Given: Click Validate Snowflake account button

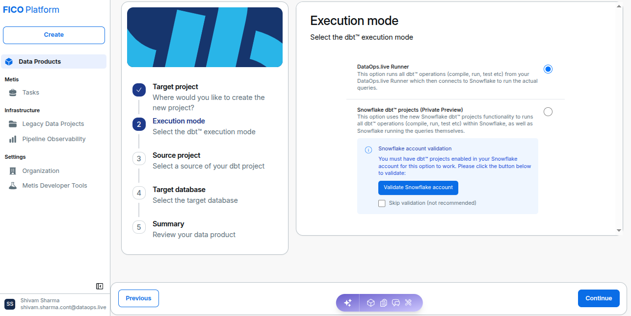Looking at the screenshot, I should [x=418, y=188].
